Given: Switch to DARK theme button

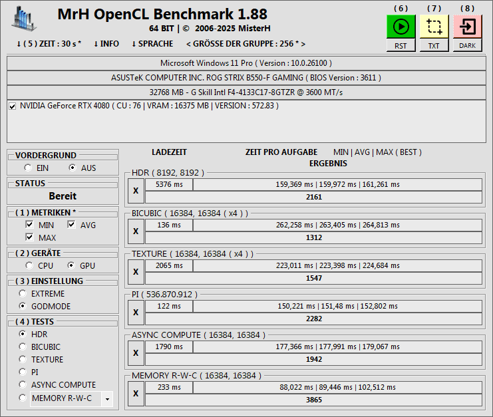Looking at the screenshot, I should (467, 46).
